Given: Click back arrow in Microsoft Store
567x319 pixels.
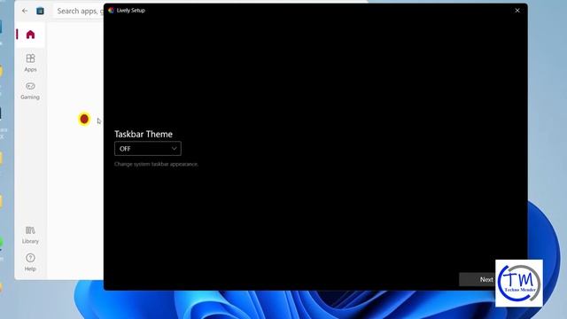Looking at the screenshot, I should point(25,11).
